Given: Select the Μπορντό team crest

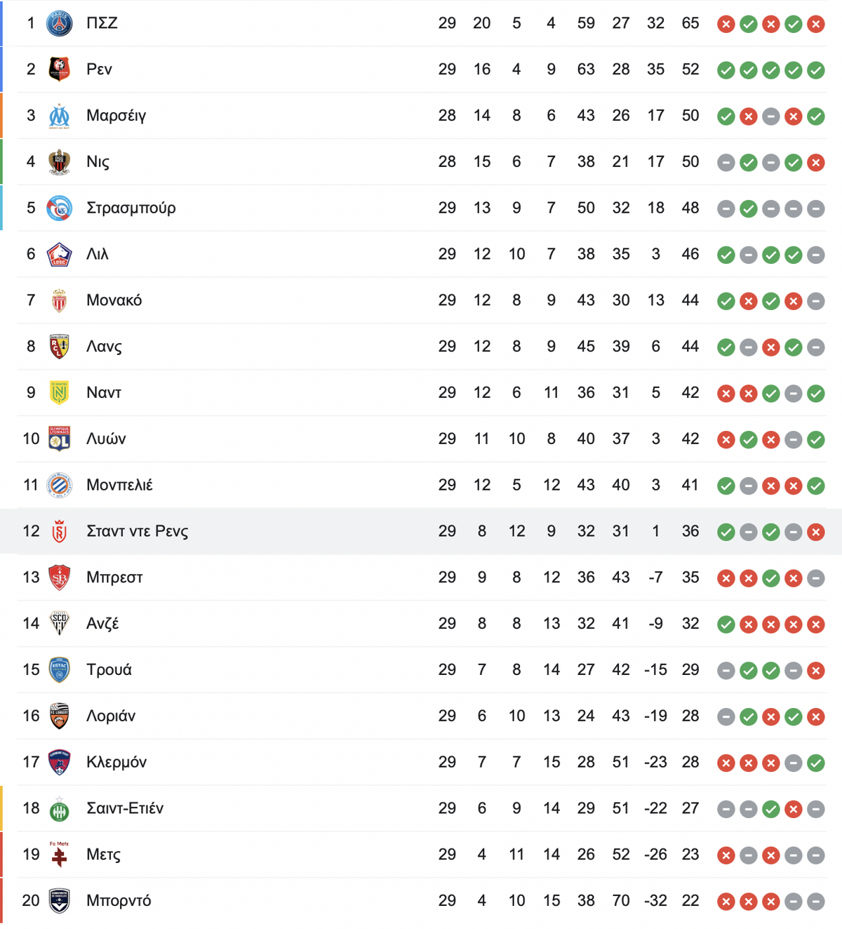Looking at the screenshot, I should pos(59,900).
